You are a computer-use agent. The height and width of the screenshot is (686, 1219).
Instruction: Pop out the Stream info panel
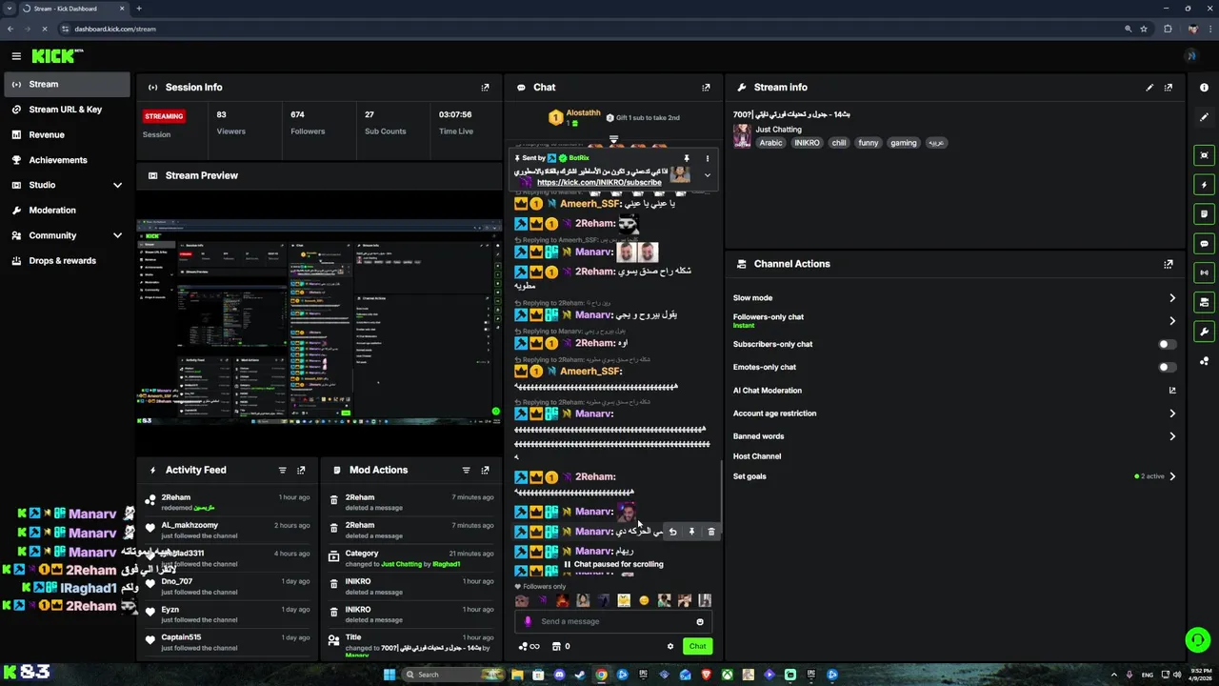pos(1169,87)
